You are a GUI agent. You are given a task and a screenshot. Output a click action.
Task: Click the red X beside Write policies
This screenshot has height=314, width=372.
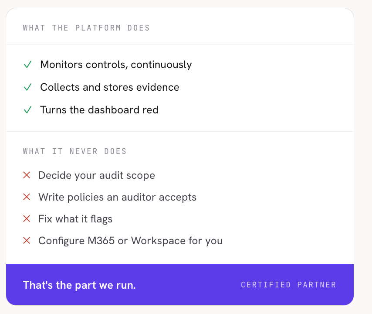pyautogui.click(x=27, y=197)
